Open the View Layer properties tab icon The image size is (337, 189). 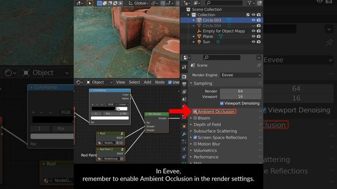pos(184,92)
